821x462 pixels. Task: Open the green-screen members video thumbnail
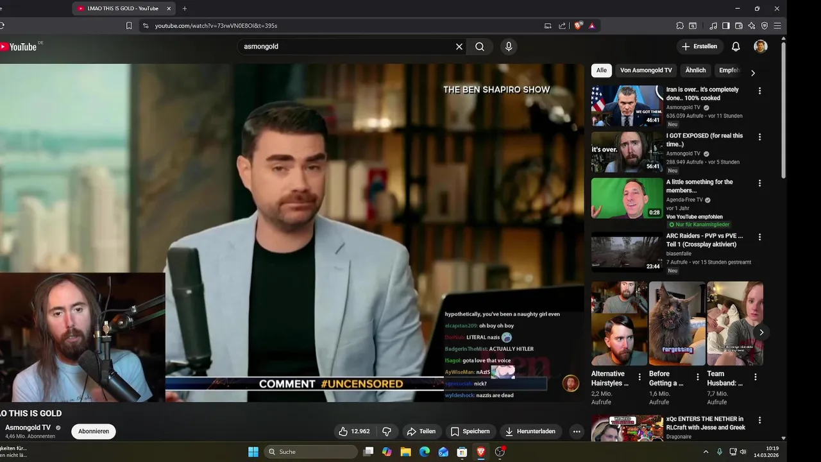coord(627,198)
